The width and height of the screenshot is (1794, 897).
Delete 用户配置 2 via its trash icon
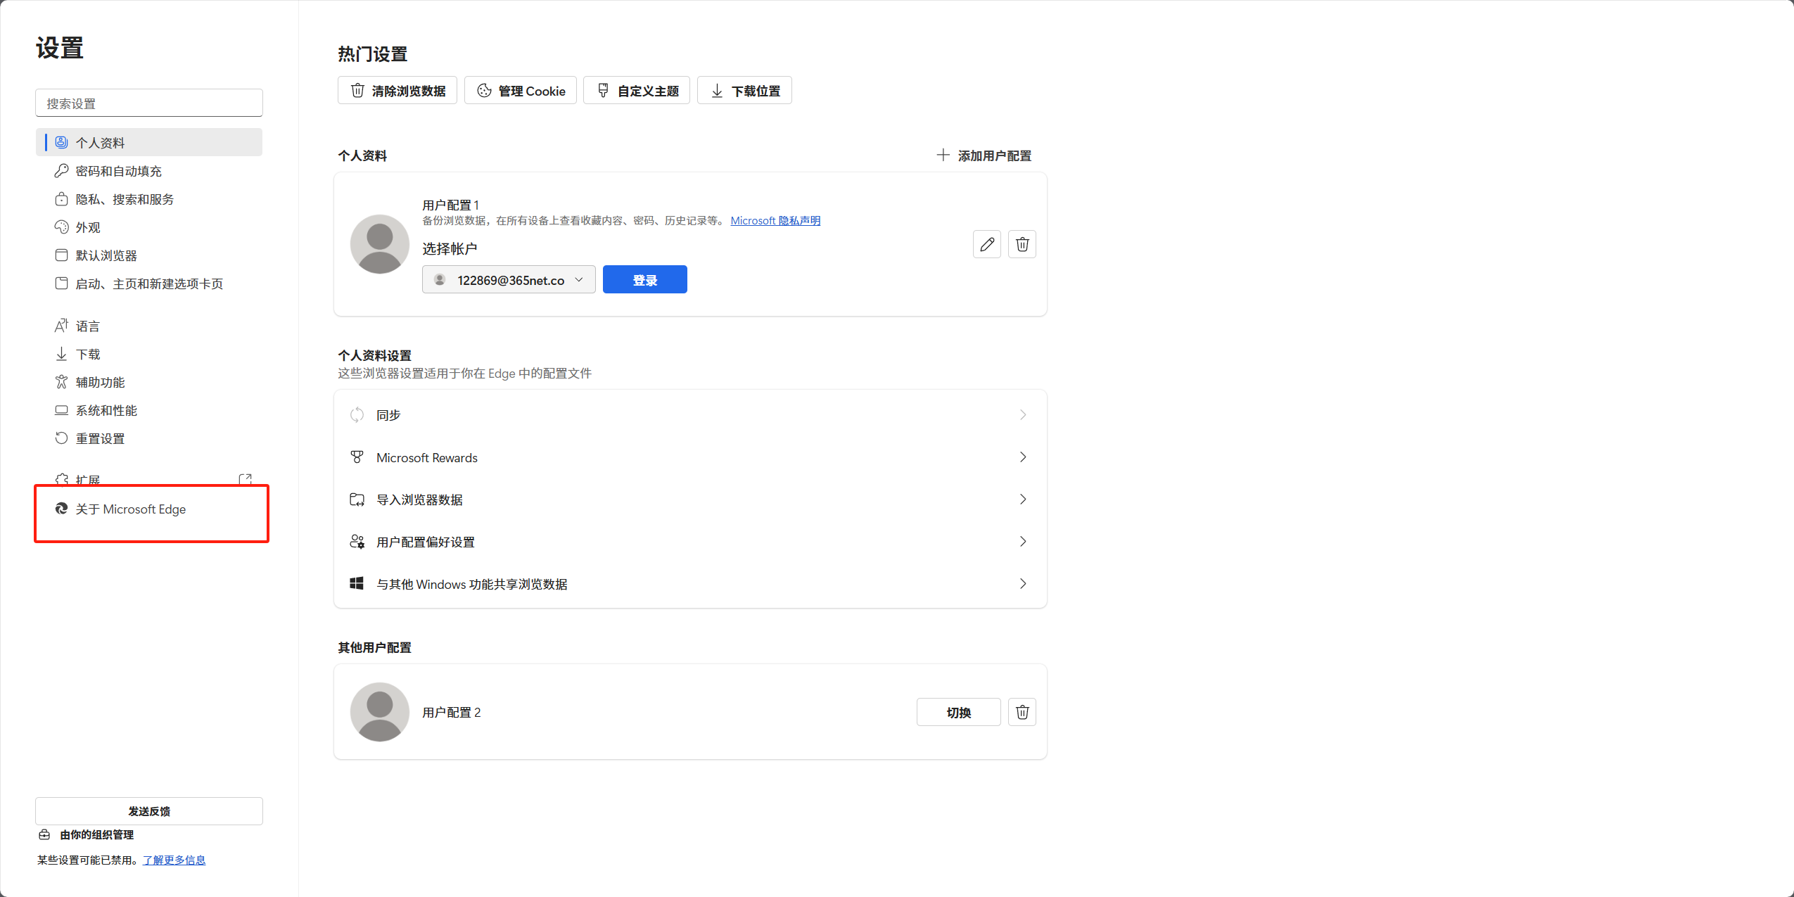(x=1022, y=711)
